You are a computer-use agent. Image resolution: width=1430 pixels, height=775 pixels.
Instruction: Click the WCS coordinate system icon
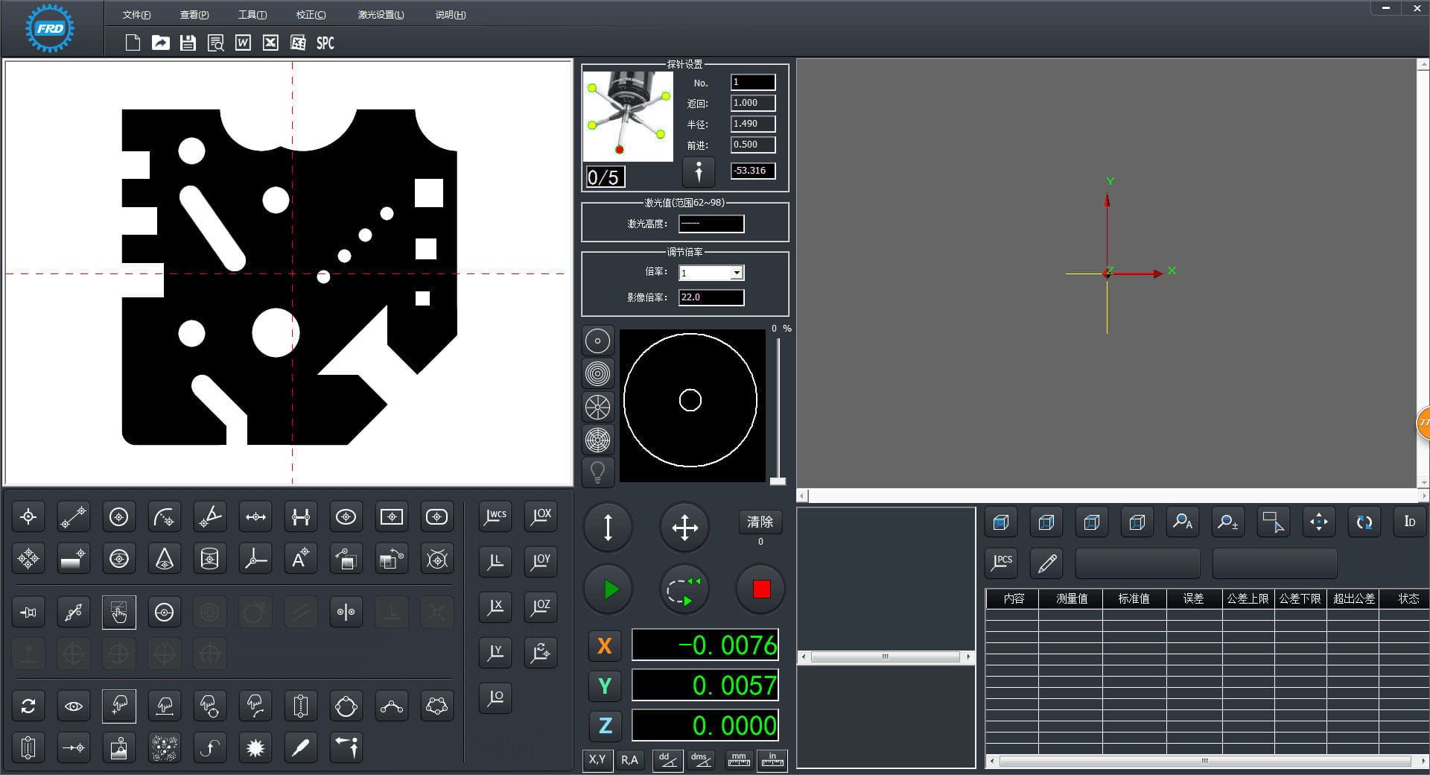tap(495, 516)
